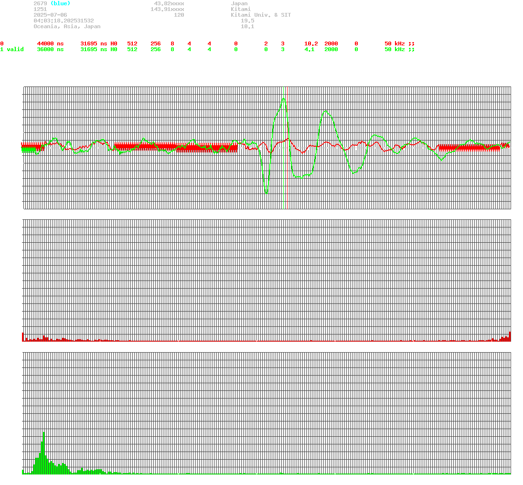Click 50 kHz ;; in the red row
The width and height of the screenshot is (523, 485).
[x=399, y=43]
